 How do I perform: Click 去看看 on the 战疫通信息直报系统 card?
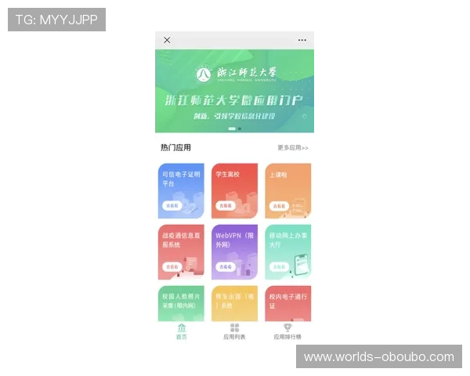pos(172,266)
